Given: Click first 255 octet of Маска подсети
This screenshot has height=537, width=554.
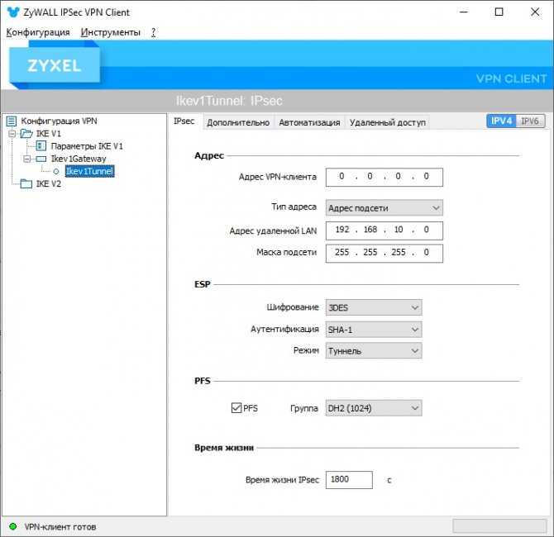Looking at the screenshot, I should coord(342,253).
